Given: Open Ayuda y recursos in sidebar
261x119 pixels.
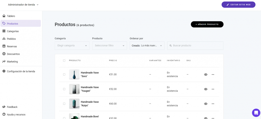Looking at the screenshot, I should point(16,114).
